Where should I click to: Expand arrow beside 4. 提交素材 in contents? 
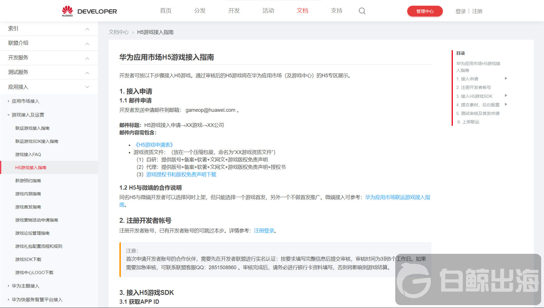pyautogui.click(x=506, y=104)
